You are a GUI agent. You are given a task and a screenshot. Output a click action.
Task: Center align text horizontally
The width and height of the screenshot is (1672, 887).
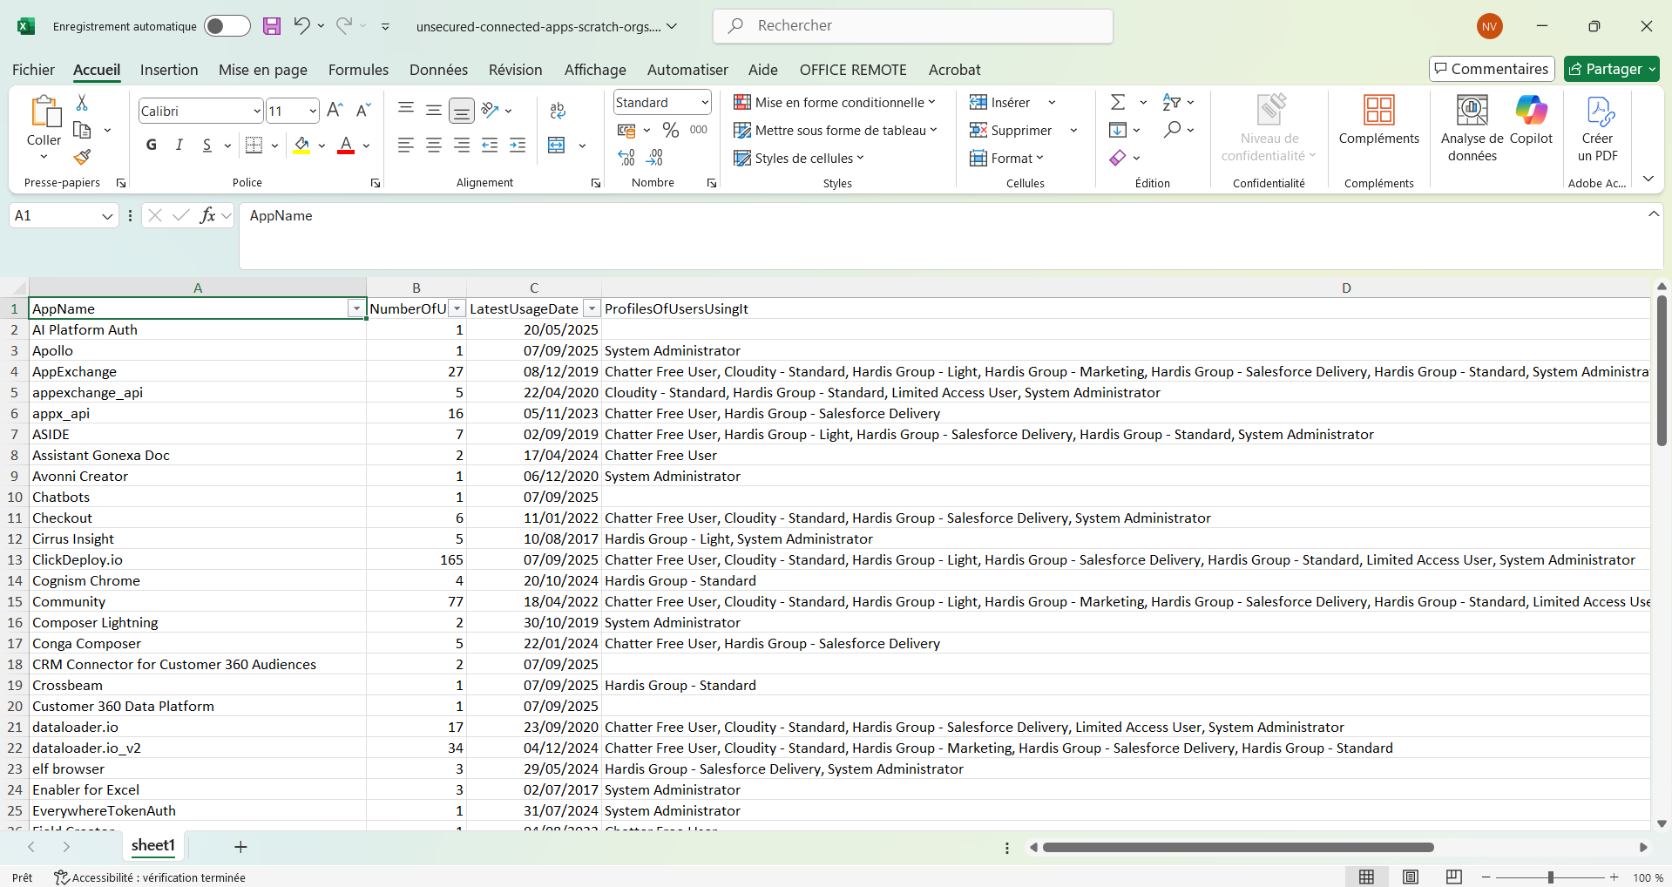click(x=434, y=145)
